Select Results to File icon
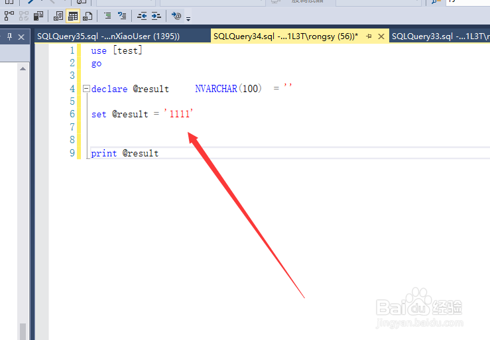The width and height of the screenshot is (490, 340). pos(88,16)
